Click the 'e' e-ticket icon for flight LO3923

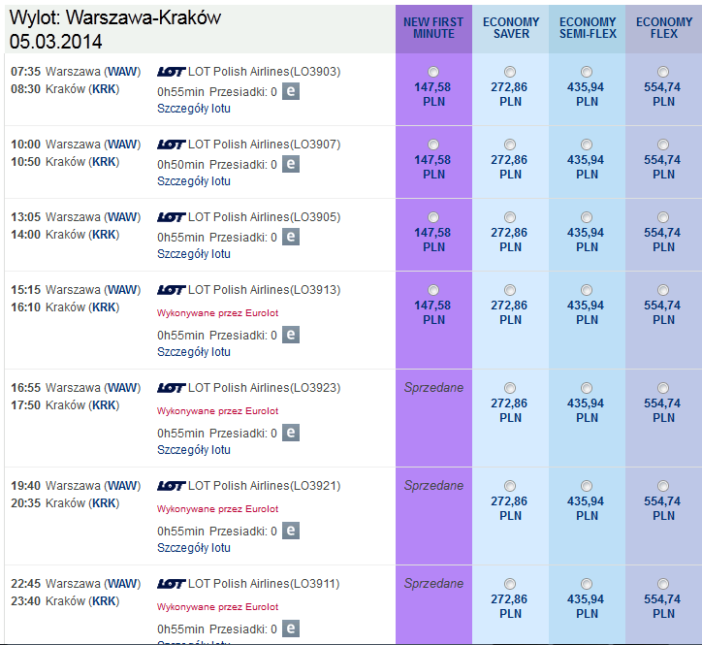(291, 433)
